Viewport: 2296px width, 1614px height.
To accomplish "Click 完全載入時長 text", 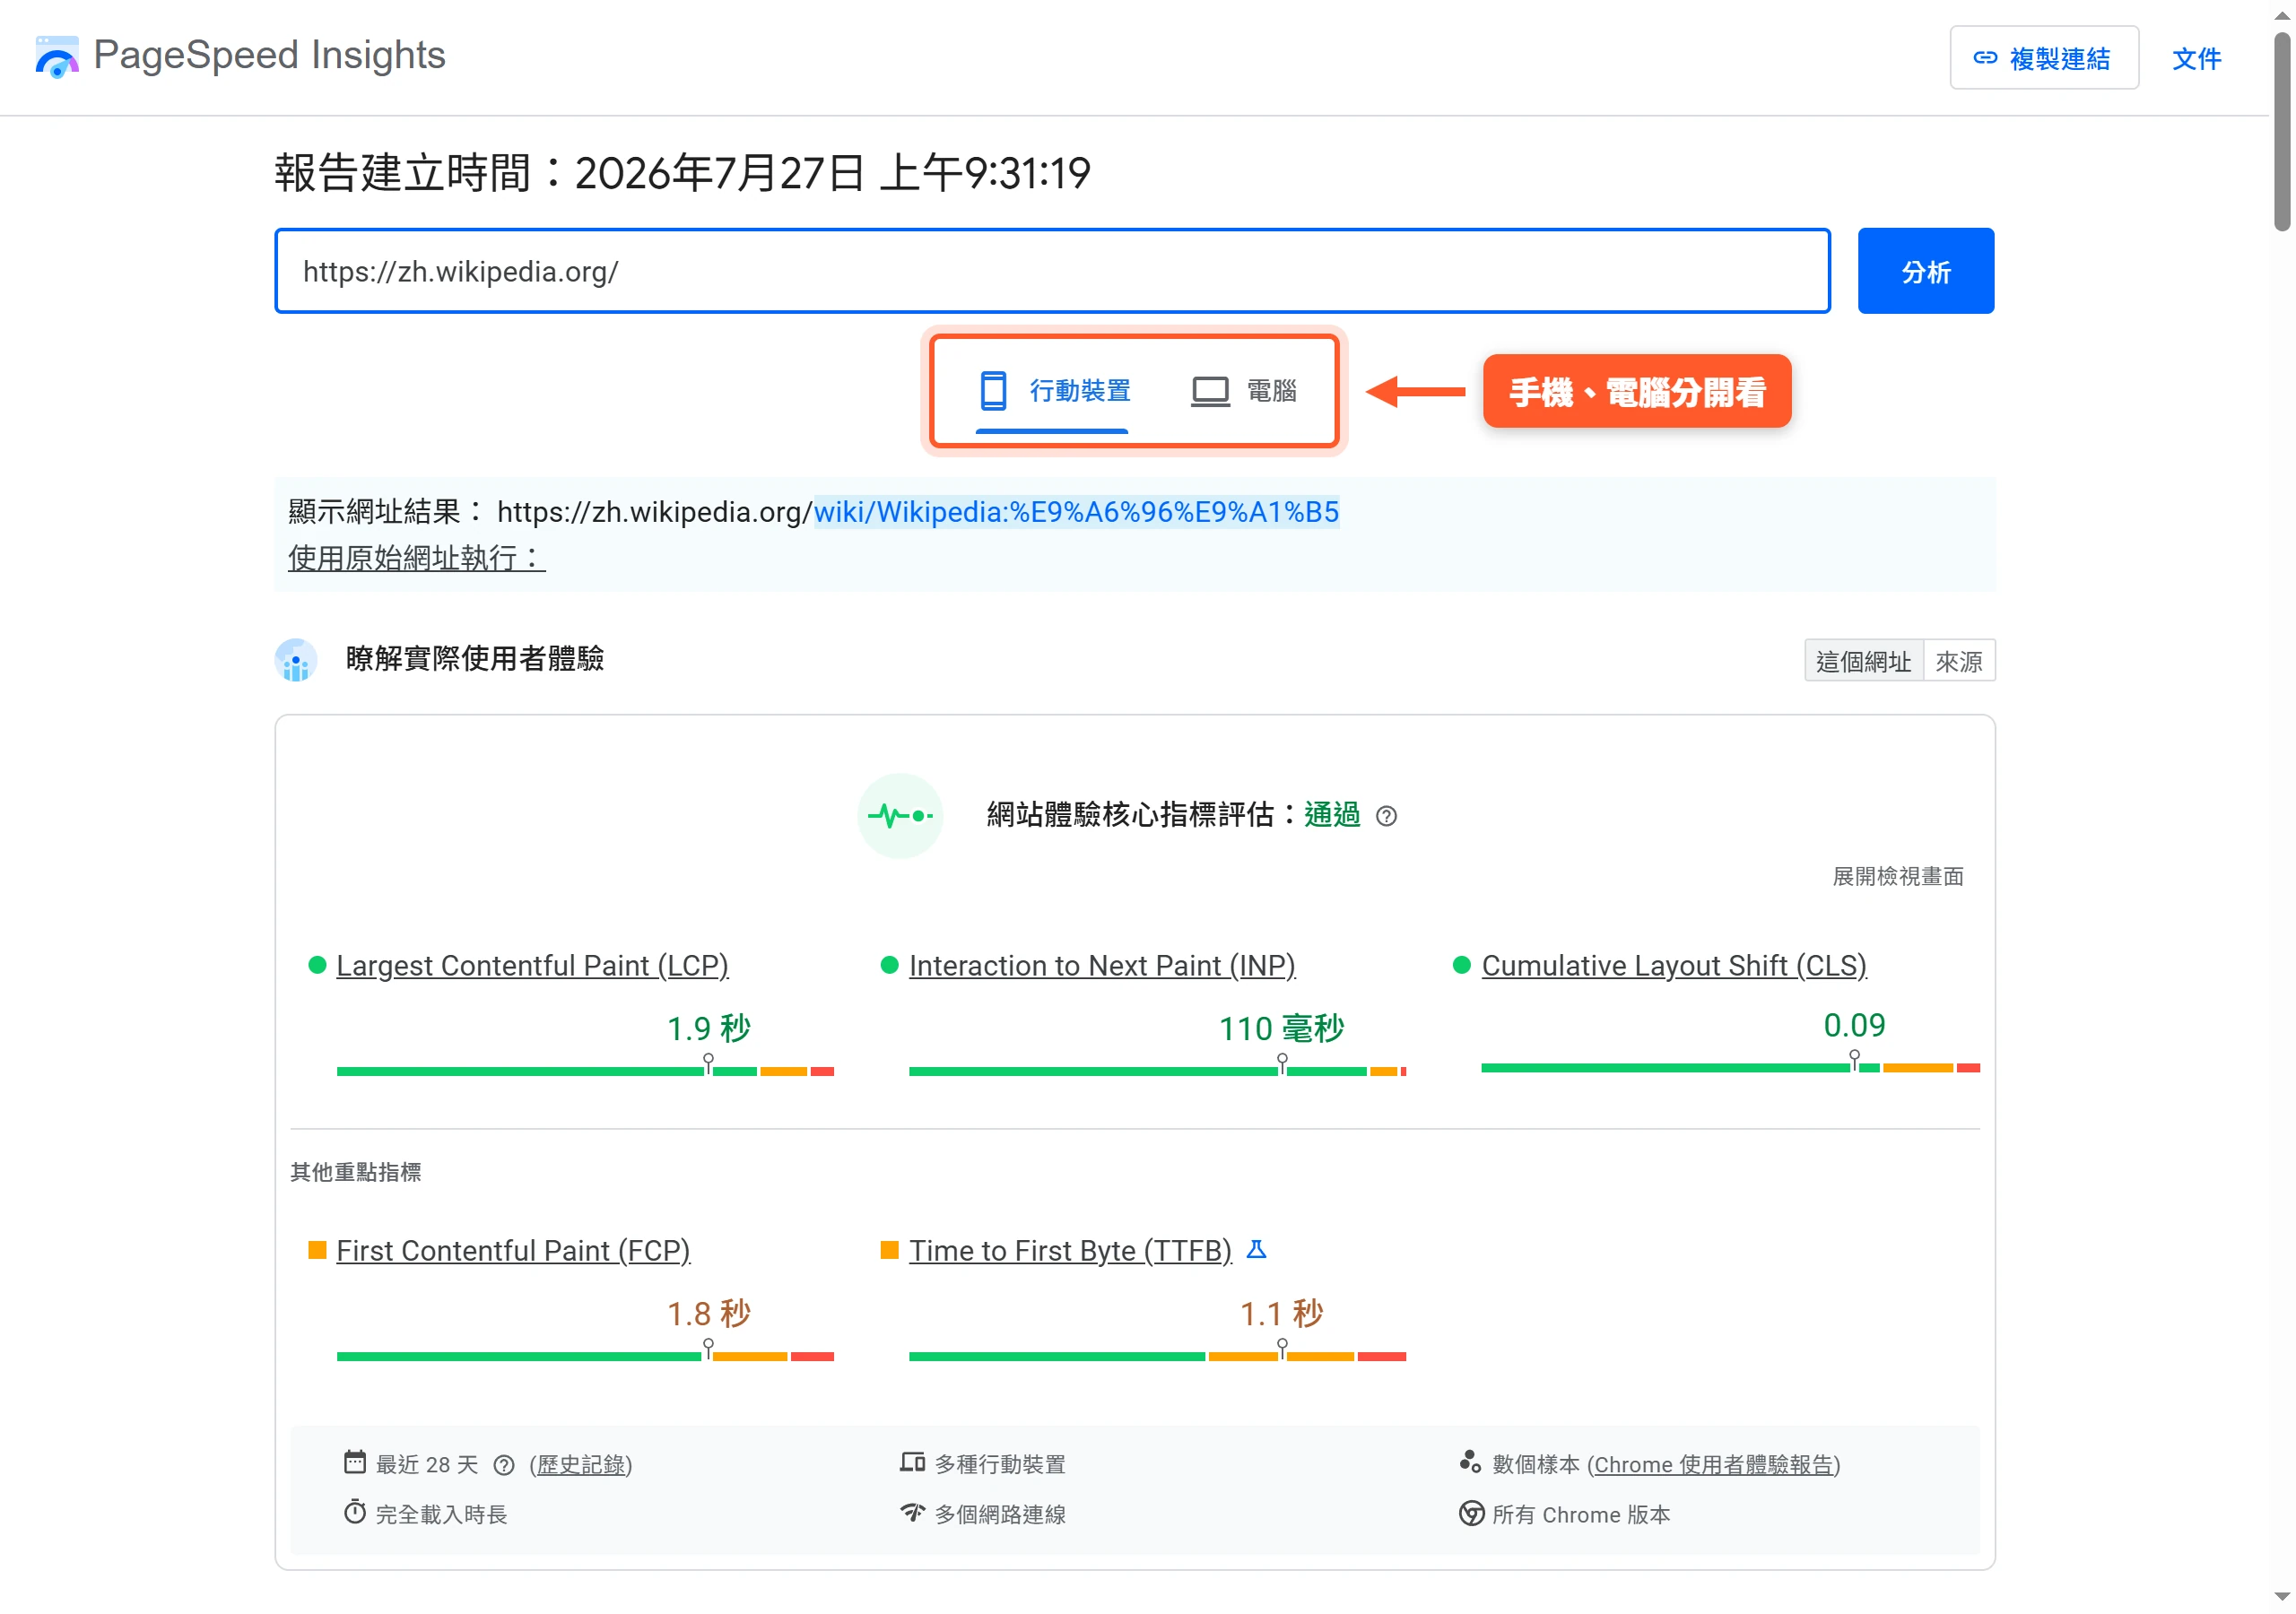I will coord(441,1514).
